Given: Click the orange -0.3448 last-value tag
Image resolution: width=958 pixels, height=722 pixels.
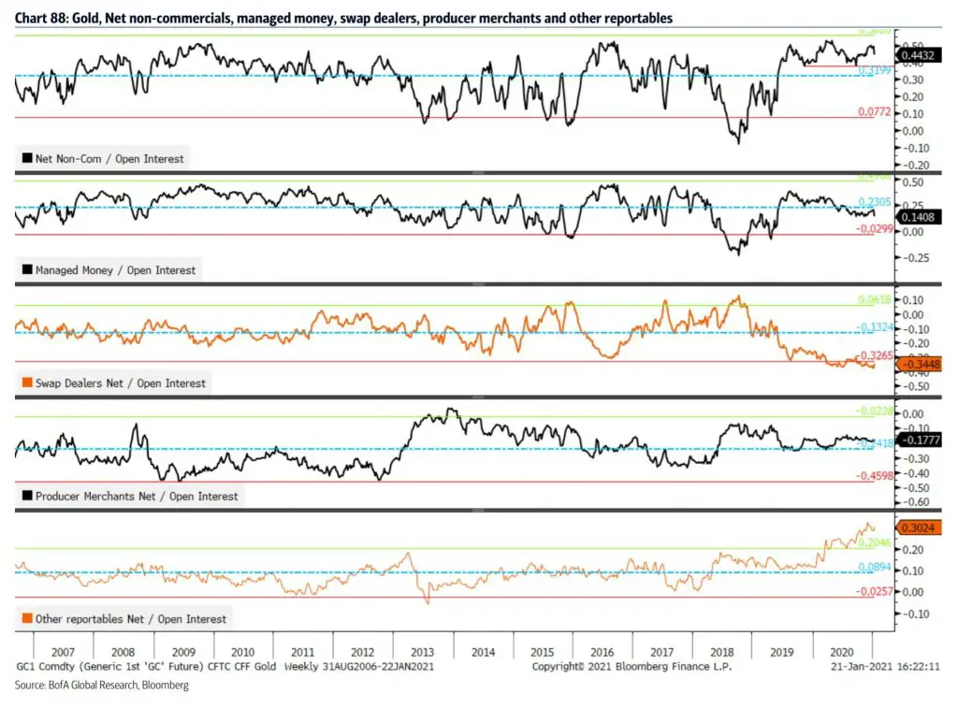Looking at the screenshot, I should pyautogui.click(x=919, y=365).
